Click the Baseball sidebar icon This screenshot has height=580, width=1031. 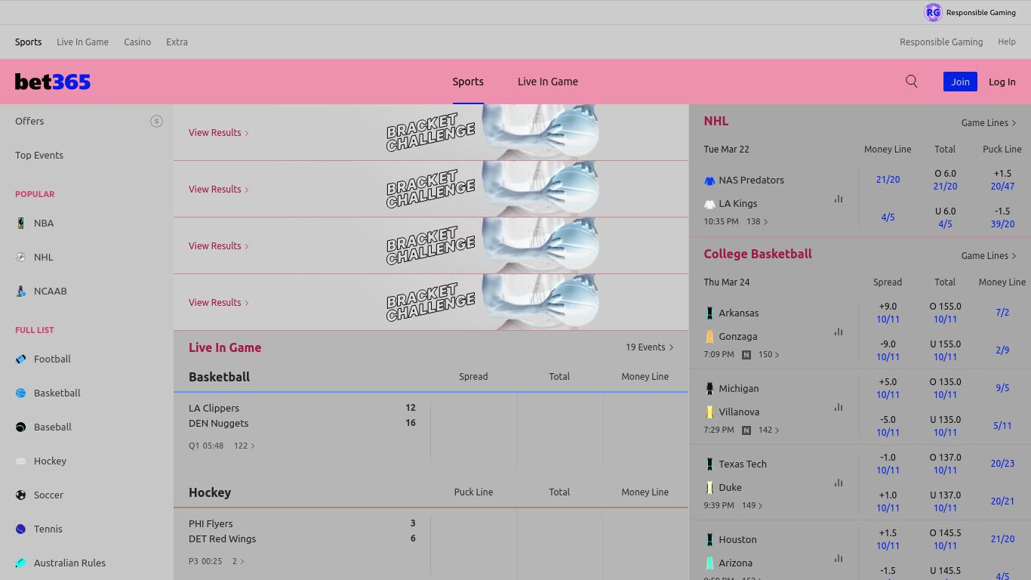[x=21, y=427]
